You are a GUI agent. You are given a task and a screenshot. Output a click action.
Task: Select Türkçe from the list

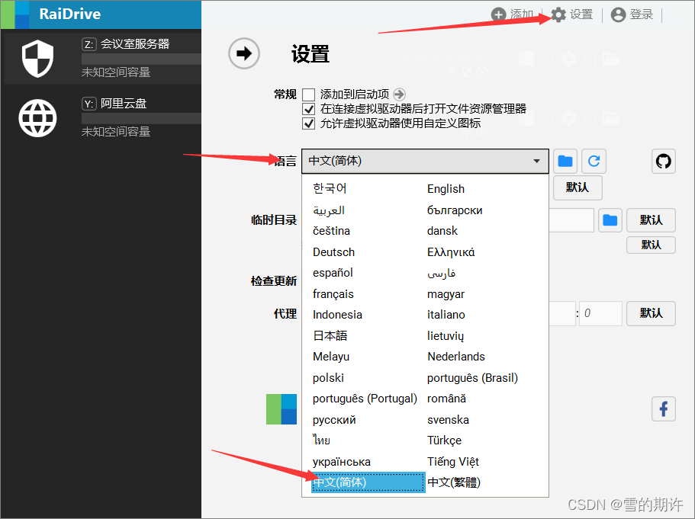point(444,441)
